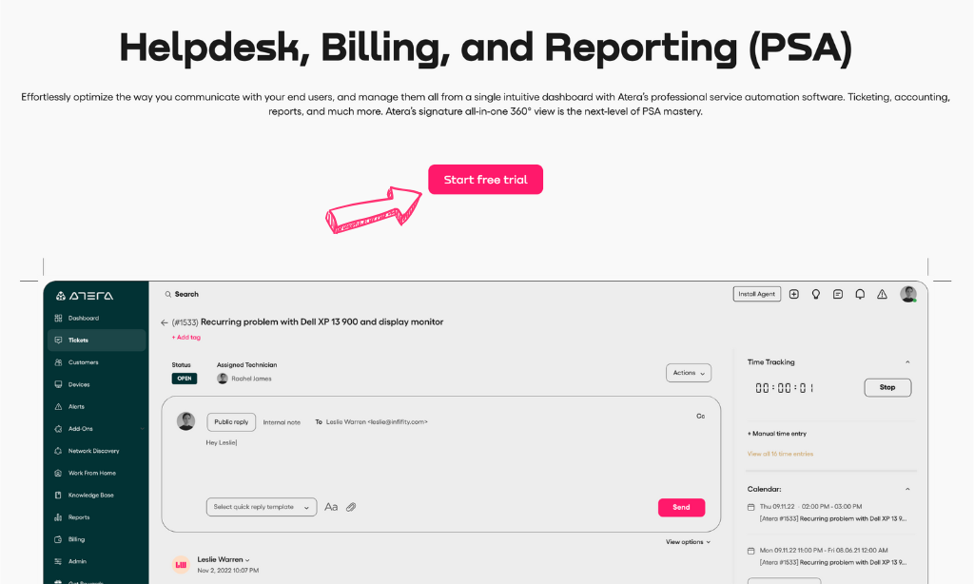Stop the time tracking timer

887,387
